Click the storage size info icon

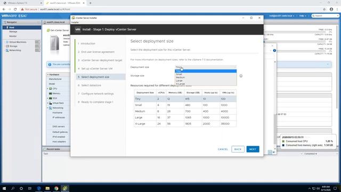click(241, 76)
